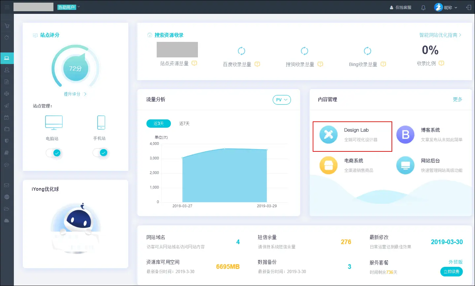
Task: Open the 网站后台 site backend icon
Action: (405, 165)
